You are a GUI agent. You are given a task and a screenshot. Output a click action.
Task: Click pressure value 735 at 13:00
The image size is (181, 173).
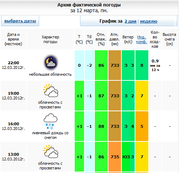pos(115,157)
